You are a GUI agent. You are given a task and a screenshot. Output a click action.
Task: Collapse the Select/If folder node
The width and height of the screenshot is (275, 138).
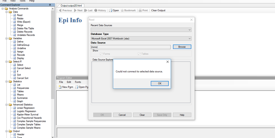coord(7,61)
